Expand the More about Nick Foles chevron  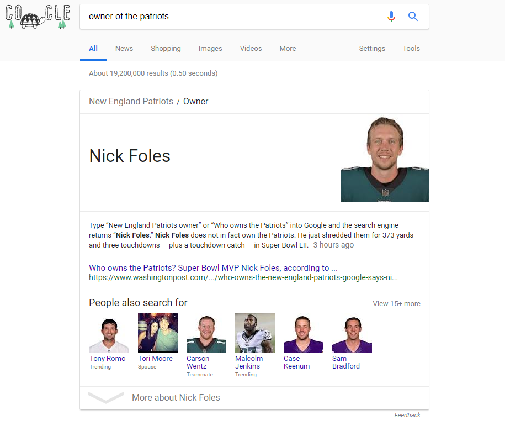tap(105, 398)
